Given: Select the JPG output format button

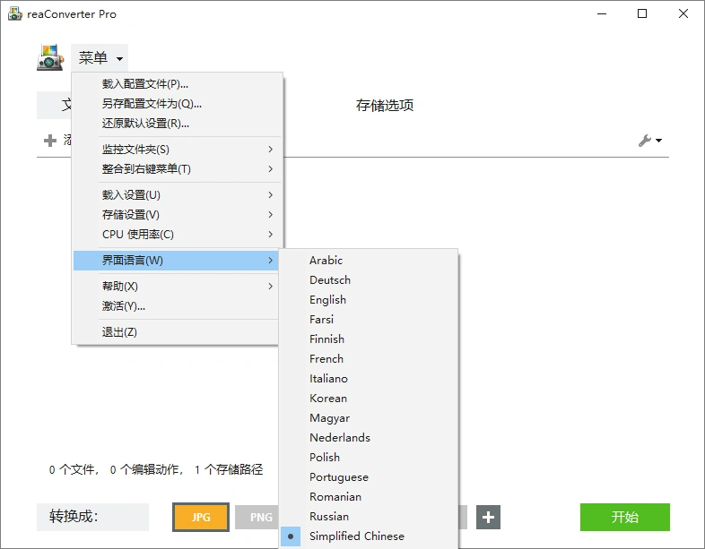Looking at the screenshot, I should click(201, 517).
